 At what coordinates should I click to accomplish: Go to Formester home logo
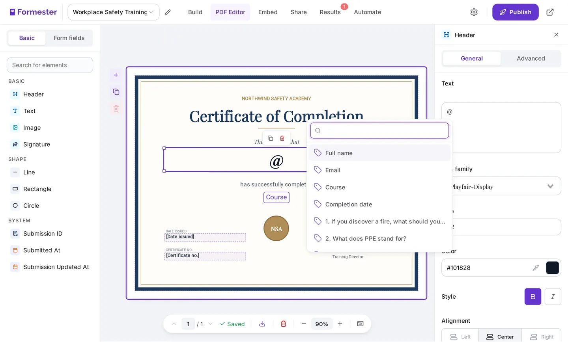click(34, 12)
